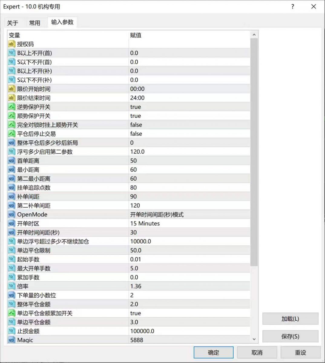
Task: Click the string icon beside 限价开始时间
Action: tap(11, 89)
